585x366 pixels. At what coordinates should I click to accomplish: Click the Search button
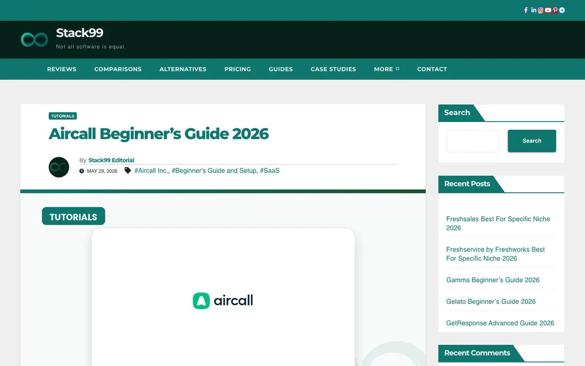tap(532, 141)
